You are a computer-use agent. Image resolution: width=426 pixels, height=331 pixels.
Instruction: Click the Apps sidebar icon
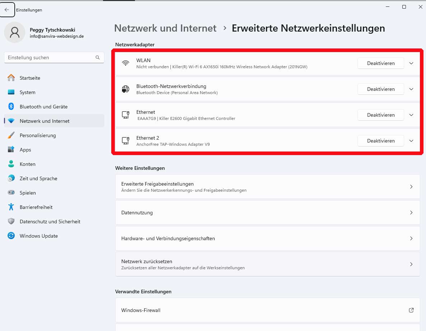[x=11, y=149]
